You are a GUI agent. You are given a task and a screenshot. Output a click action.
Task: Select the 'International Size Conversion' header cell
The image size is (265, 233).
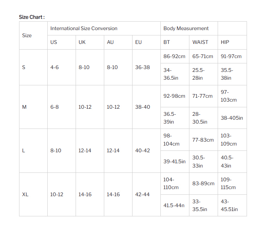point(84,28)
